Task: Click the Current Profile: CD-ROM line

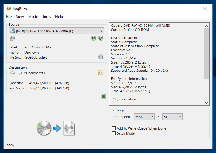Action: pyautogui.click(x=130, y=30)
